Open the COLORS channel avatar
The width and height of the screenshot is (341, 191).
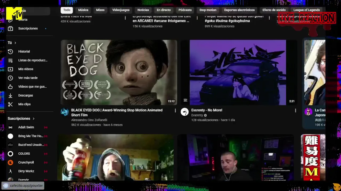(10, 154)
